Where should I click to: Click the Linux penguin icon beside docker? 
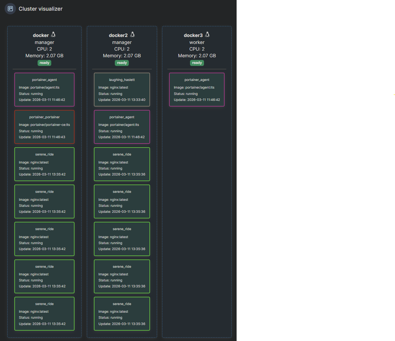[53, 35]
